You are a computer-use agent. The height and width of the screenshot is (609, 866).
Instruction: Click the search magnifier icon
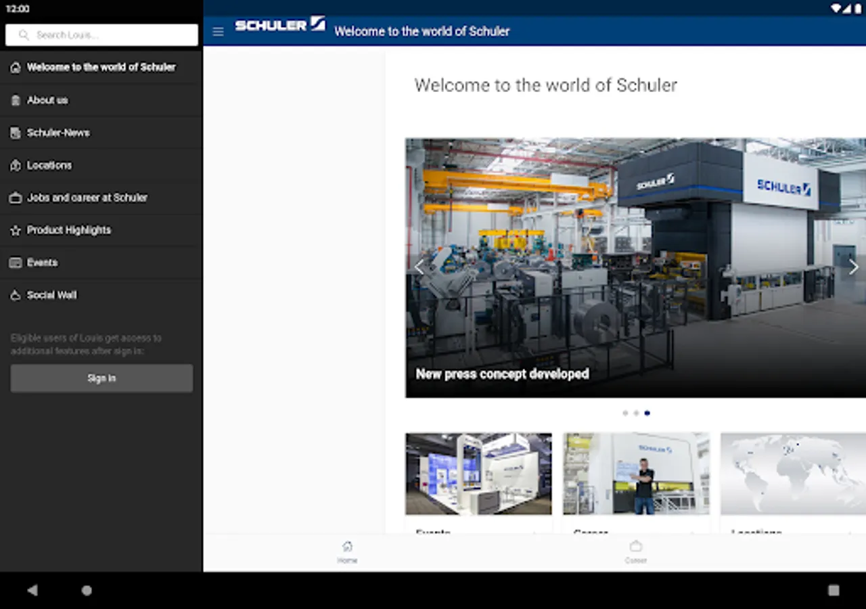click(24, 35)
